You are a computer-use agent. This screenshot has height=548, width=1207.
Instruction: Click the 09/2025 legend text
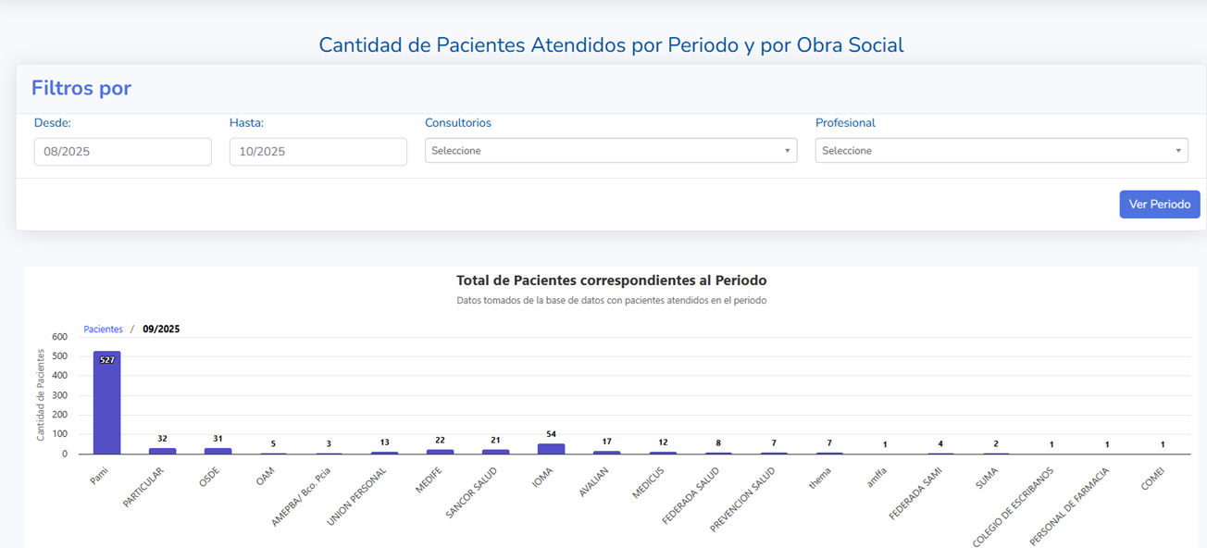[163, 329]
